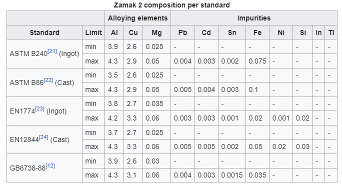The width and height of the screenshot is (342, 187).
Task: Open citation [24] next to EN12844
Action: click(43, 137)
